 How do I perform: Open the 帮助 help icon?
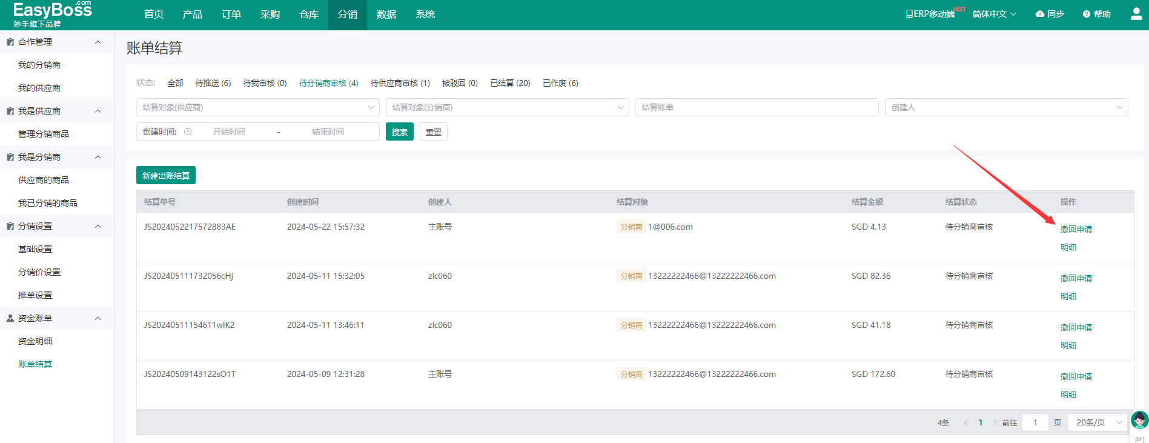tap(1086, 14)
